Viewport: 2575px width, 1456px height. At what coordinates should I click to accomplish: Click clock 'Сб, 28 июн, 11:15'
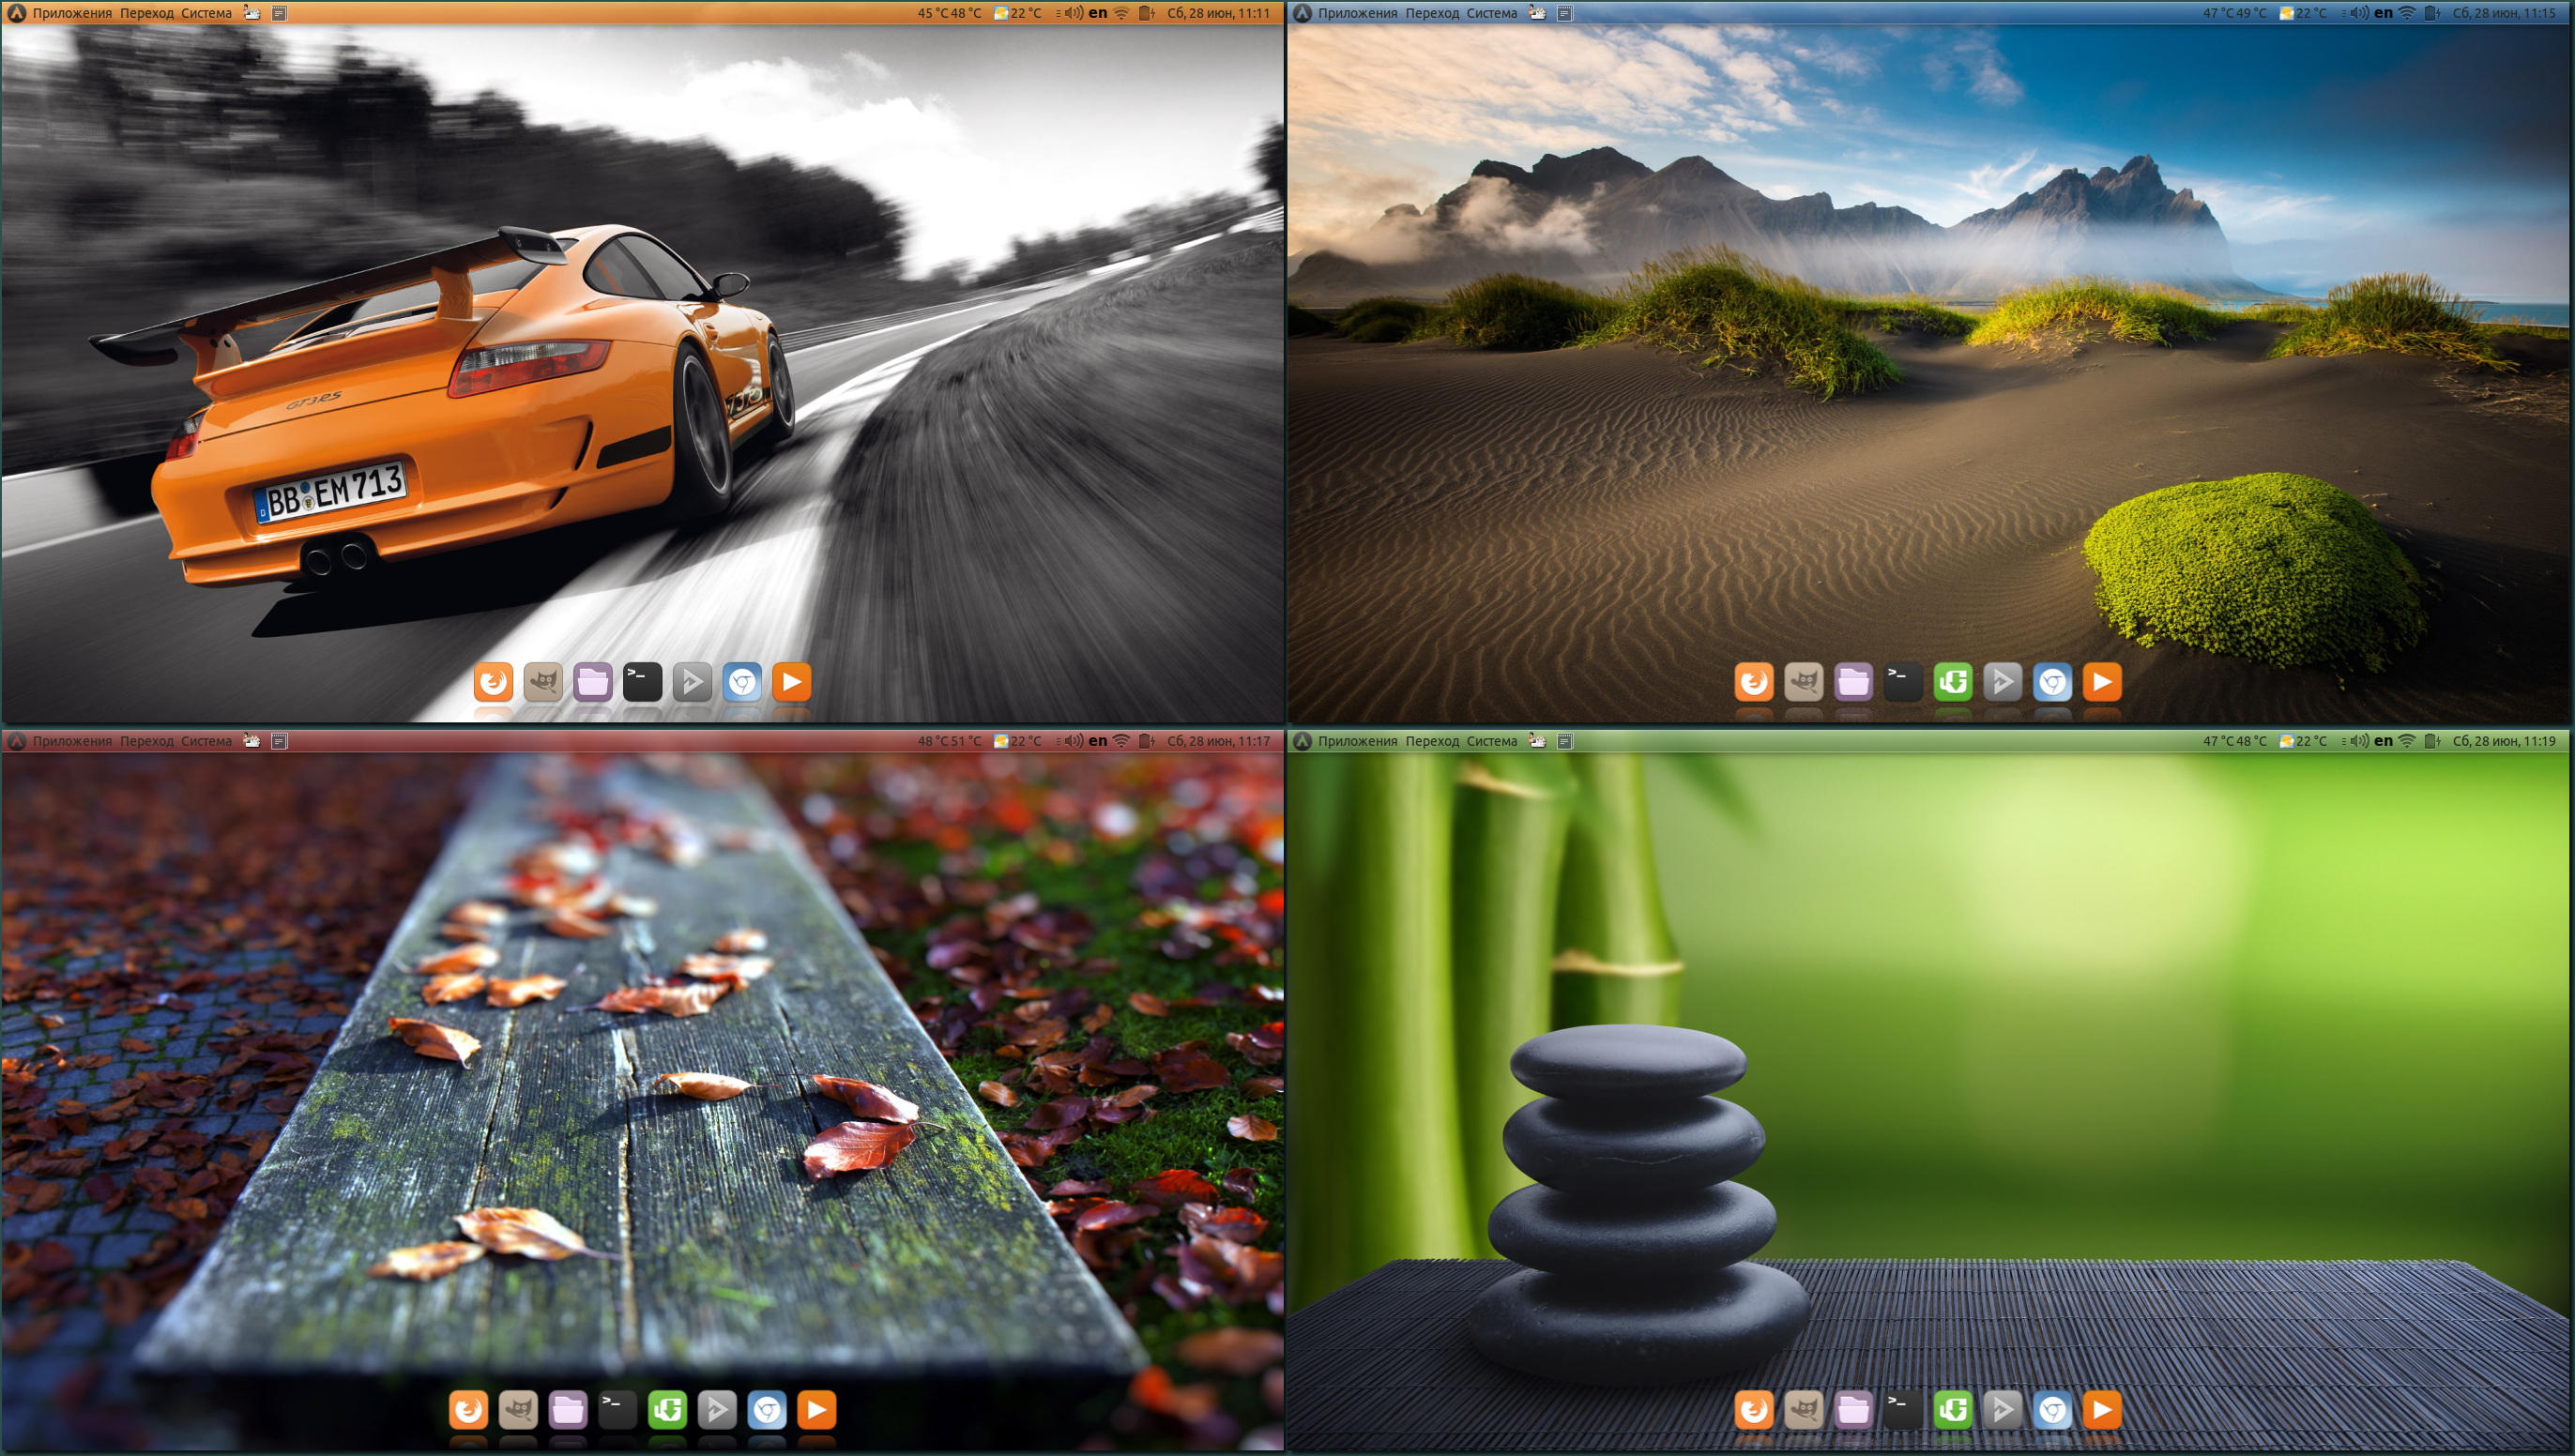pos(2504,13)
